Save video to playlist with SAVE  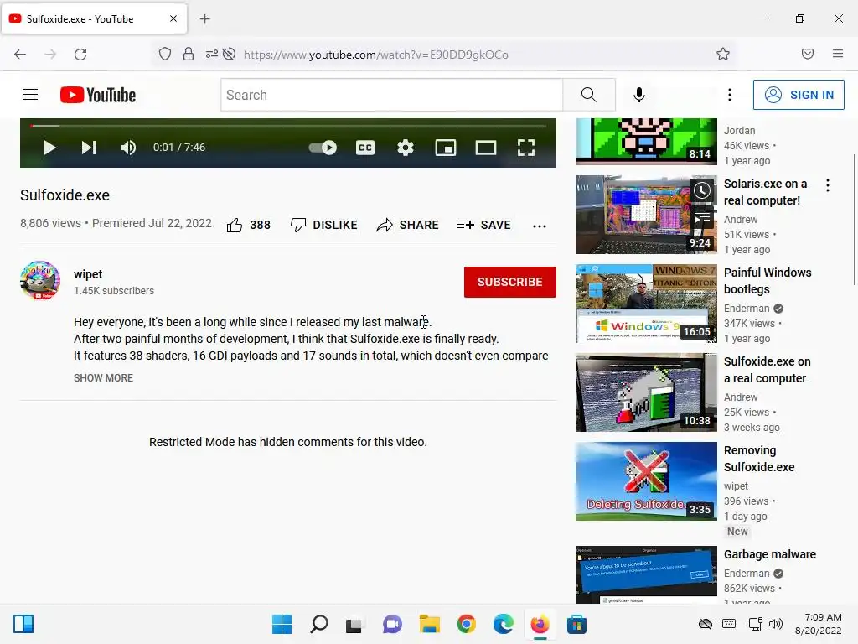pyautogui.click(x=483, y=225)
